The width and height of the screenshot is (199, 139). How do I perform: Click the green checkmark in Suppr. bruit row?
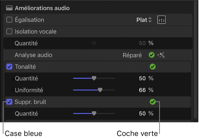point(153,102)
